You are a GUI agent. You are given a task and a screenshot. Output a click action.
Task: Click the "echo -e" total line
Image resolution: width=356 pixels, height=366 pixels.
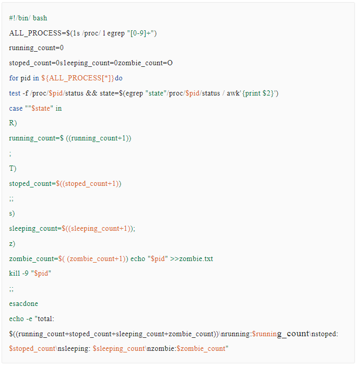pyautogui.click(x=32, y=318)
